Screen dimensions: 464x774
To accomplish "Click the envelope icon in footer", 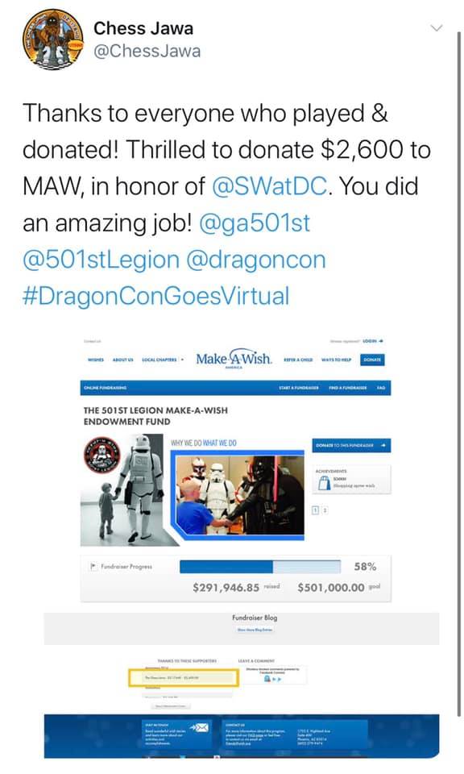I will tap(199, 727).
